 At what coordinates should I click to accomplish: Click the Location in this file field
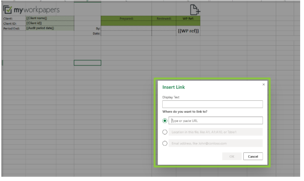pos(215,132)
